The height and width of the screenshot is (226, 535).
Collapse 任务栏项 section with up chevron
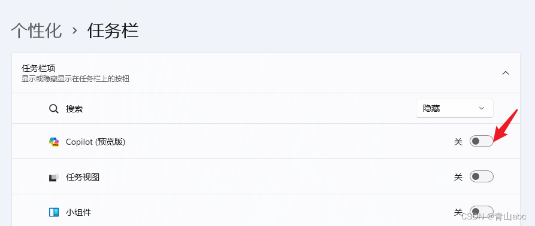pyautogui.click(x=506, y=73)
